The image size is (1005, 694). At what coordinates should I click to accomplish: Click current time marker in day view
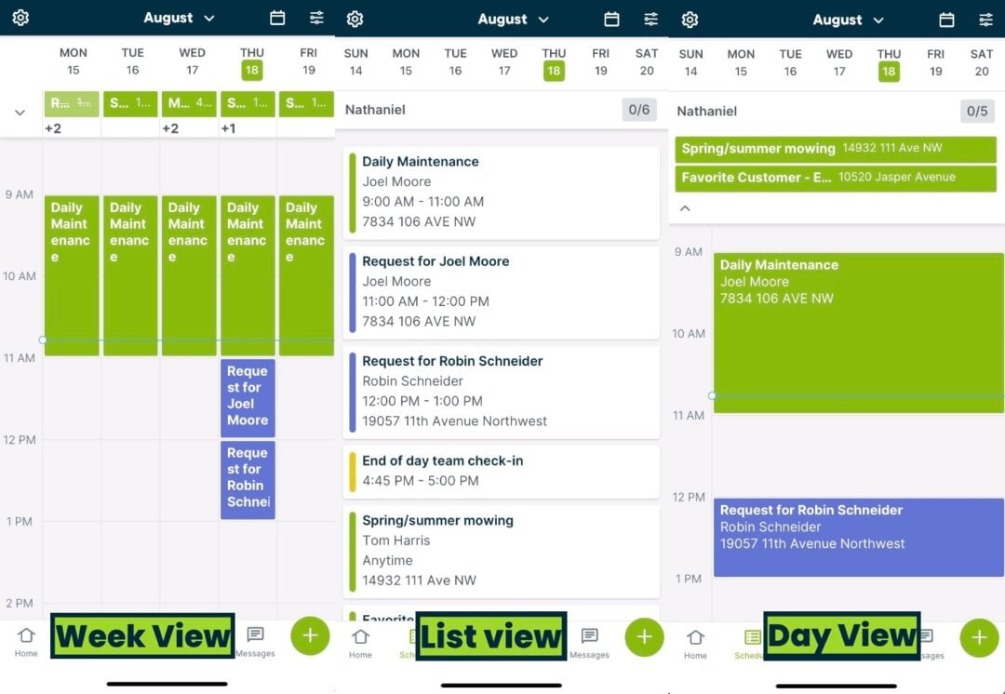pos(713,395)
